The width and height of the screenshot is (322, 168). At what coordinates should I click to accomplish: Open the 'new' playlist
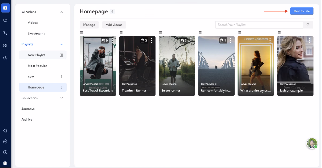coord(31,77)
